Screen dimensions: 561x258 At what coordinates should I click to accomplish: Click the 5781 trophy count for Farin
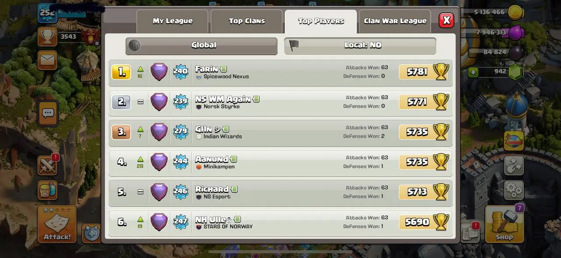click(416, 72)
